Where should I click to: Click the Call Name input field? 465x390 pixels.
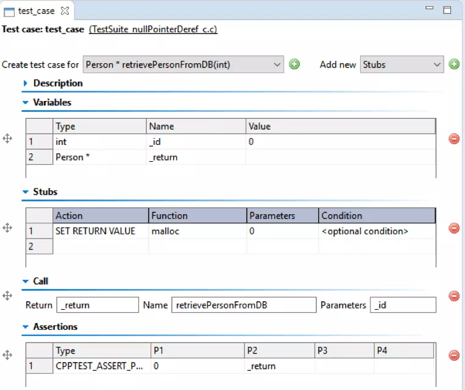pyautogui.click(x=243, y=305)
